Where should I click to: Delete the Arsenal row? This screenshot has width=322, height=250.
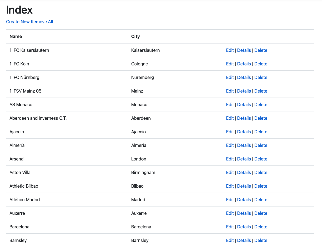[x=261, y=159]
